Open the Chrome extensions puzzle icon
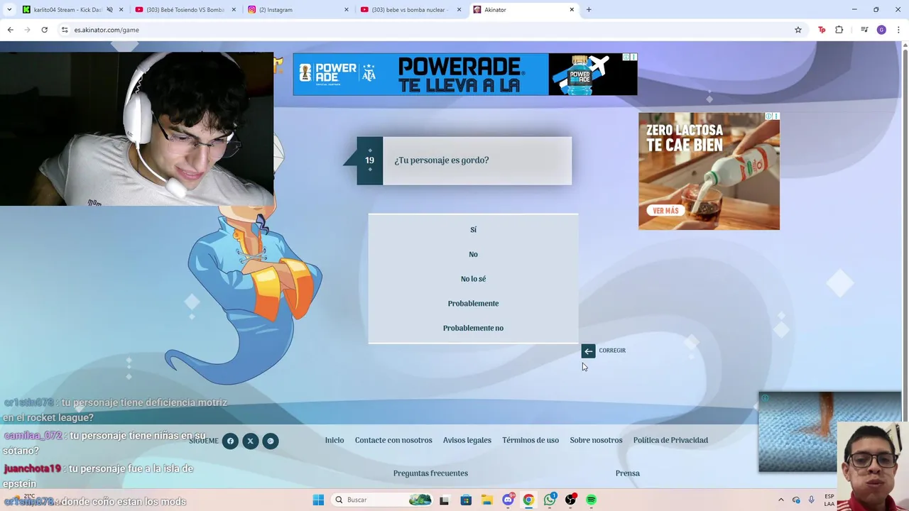909x511 pixels. [839, 30]
